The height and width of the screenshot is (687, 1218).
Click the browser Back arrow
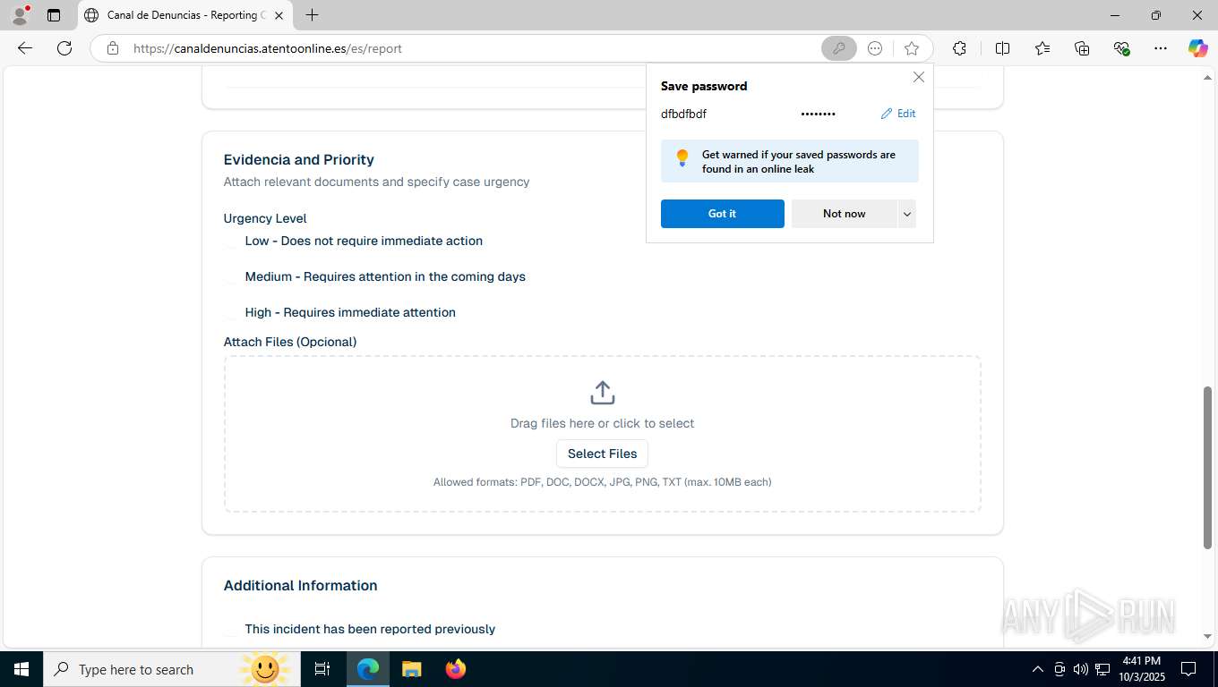pyautogui.click(x=25, y=48)
